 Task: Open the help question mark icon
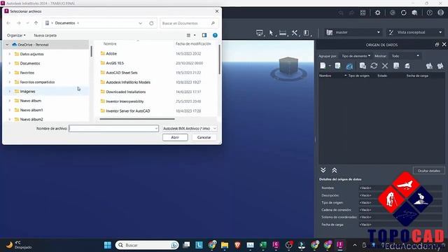coord(429,13)
